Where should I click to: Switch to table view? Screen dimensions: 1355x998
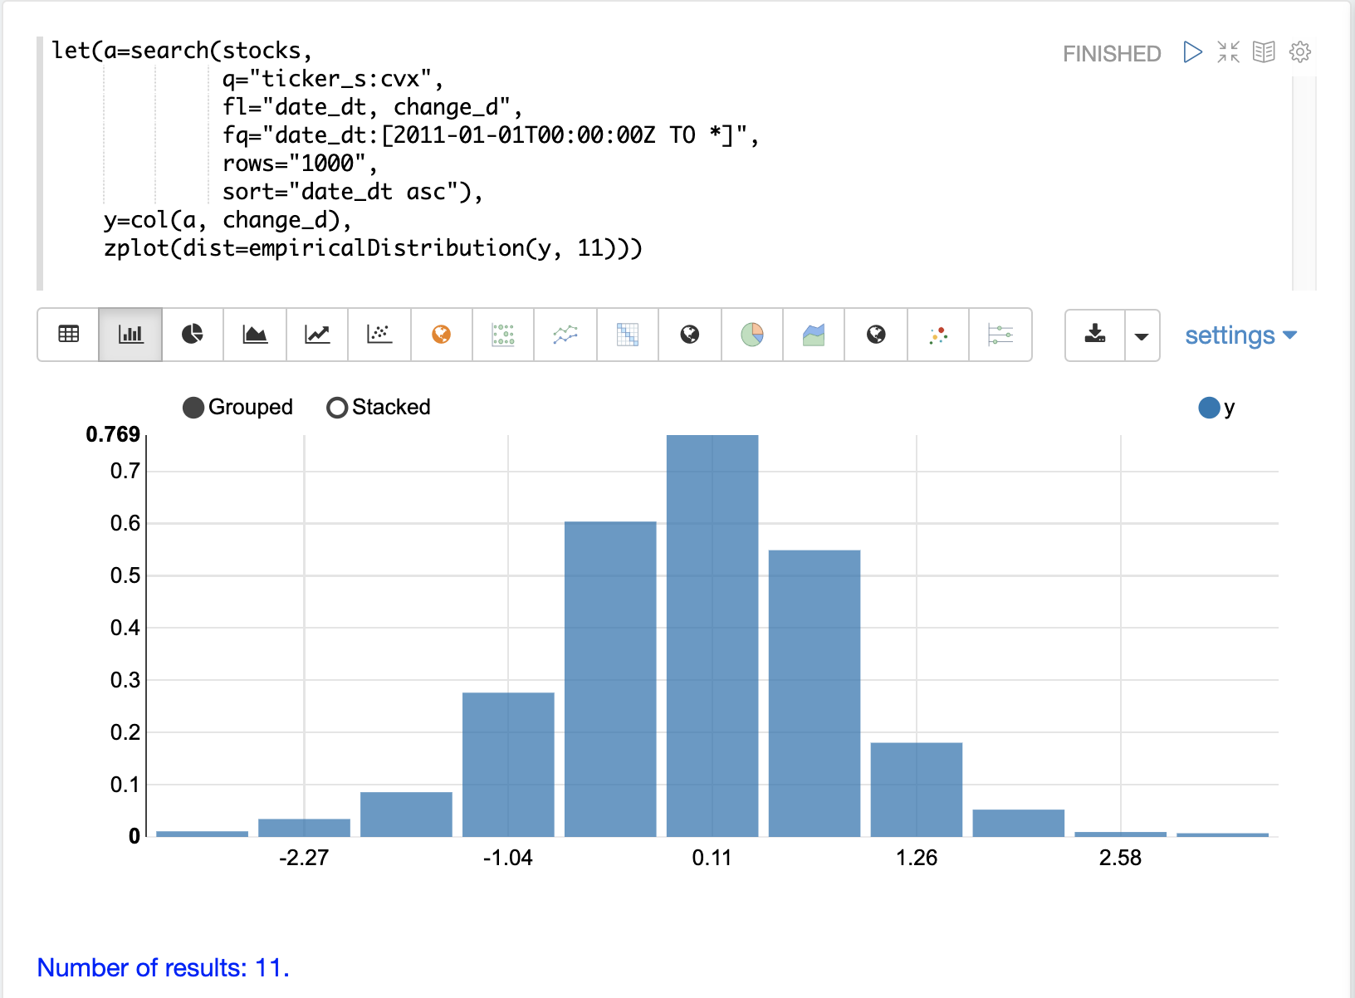[x=68, y=335]
